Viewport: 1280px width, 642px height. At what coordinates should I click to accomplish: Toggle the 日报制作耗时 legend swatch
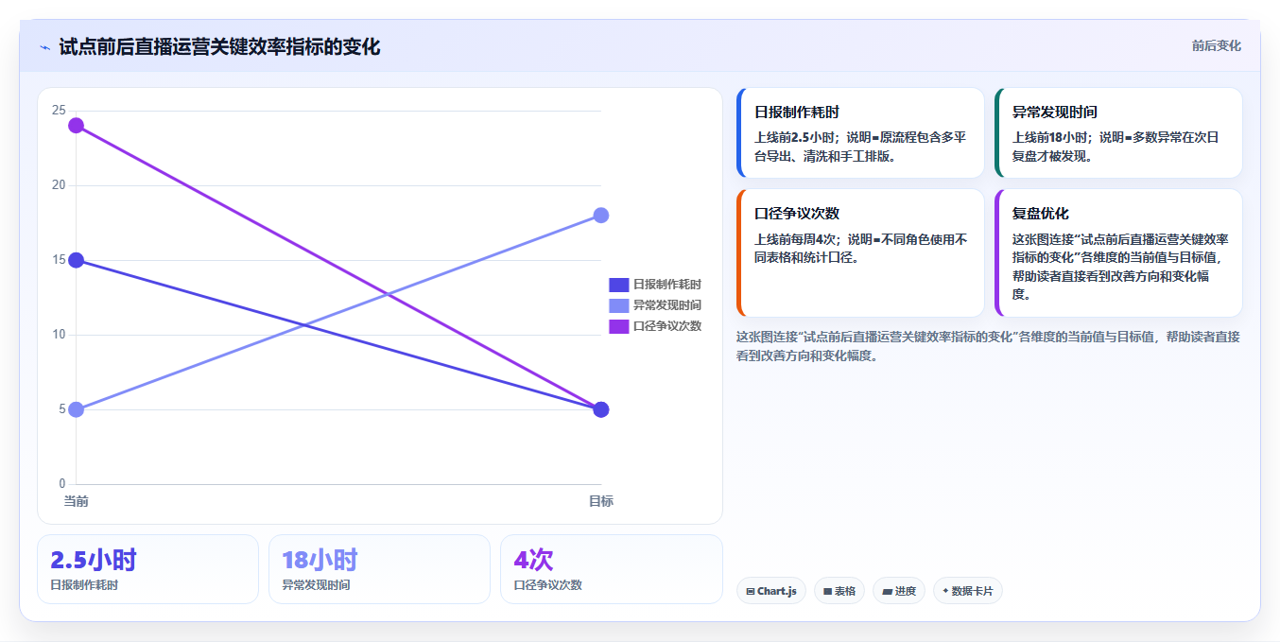click(x=618, y=285)
